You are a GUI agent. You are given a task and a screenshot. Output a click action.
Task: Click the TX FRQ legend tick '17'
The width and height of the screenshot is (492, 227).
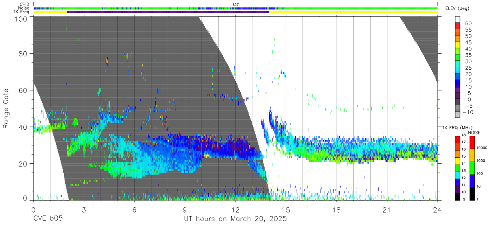[x=464, y=142]
